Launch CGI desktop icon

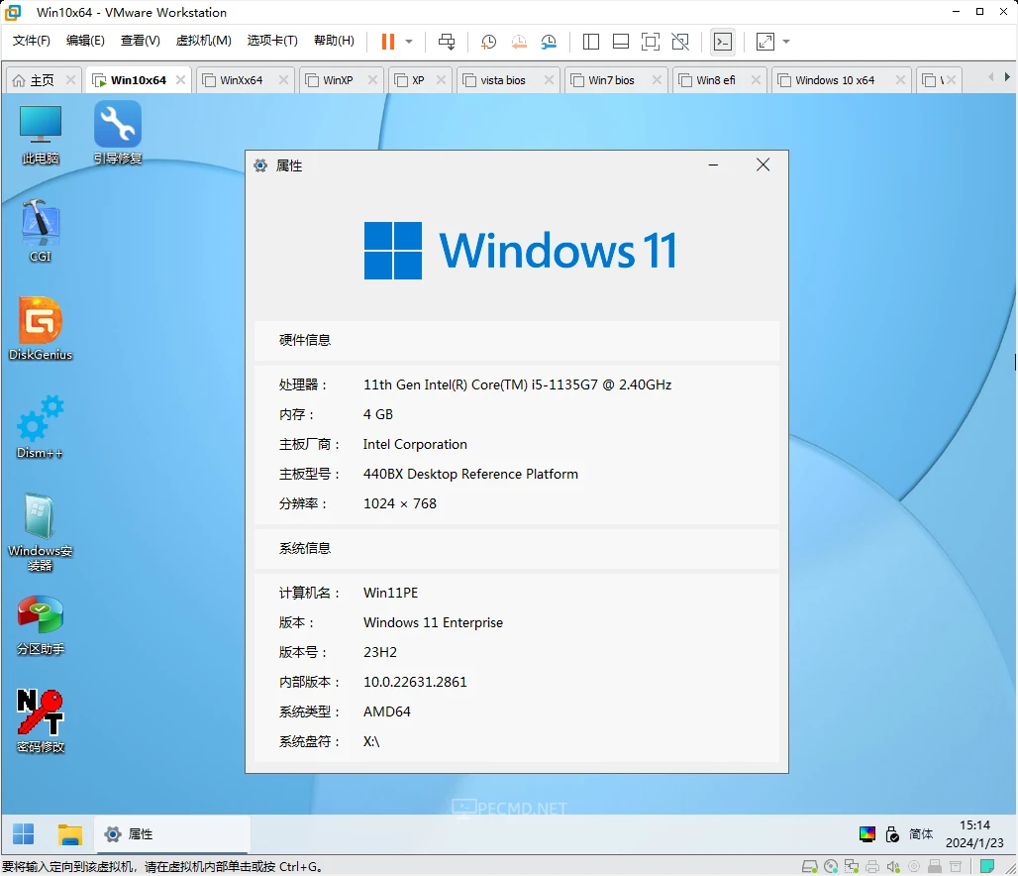tap(41, 231)
